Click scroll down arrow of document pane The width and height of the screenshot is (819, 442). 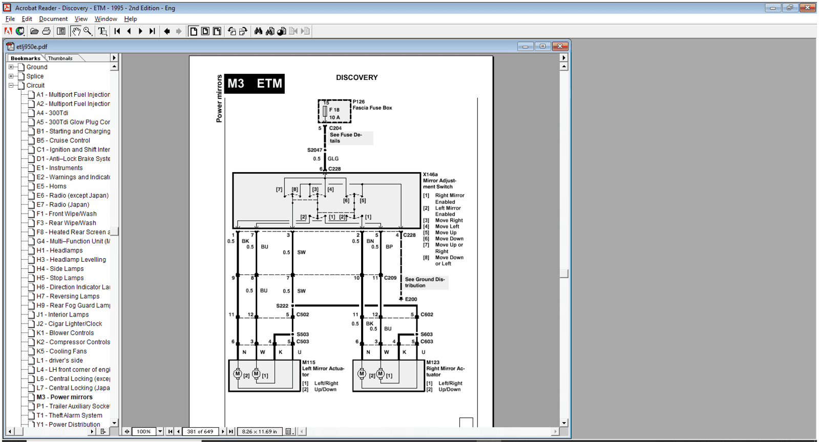pyautogui.click(x=564, y=423)
